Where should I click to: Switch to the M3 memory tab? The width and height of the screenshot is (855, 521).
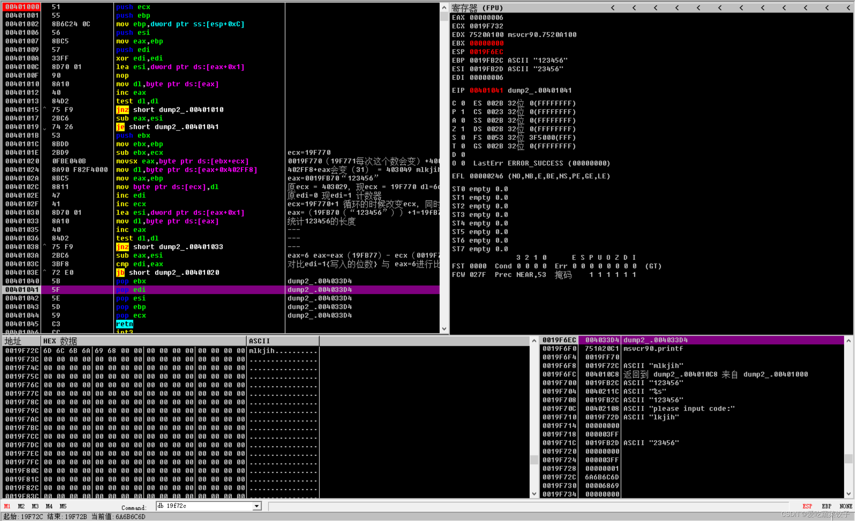35,506
